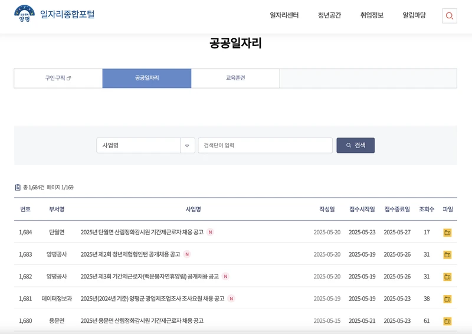
Task: Click row number 1,682
Action: pyautogui.click(x=25, y=277)
